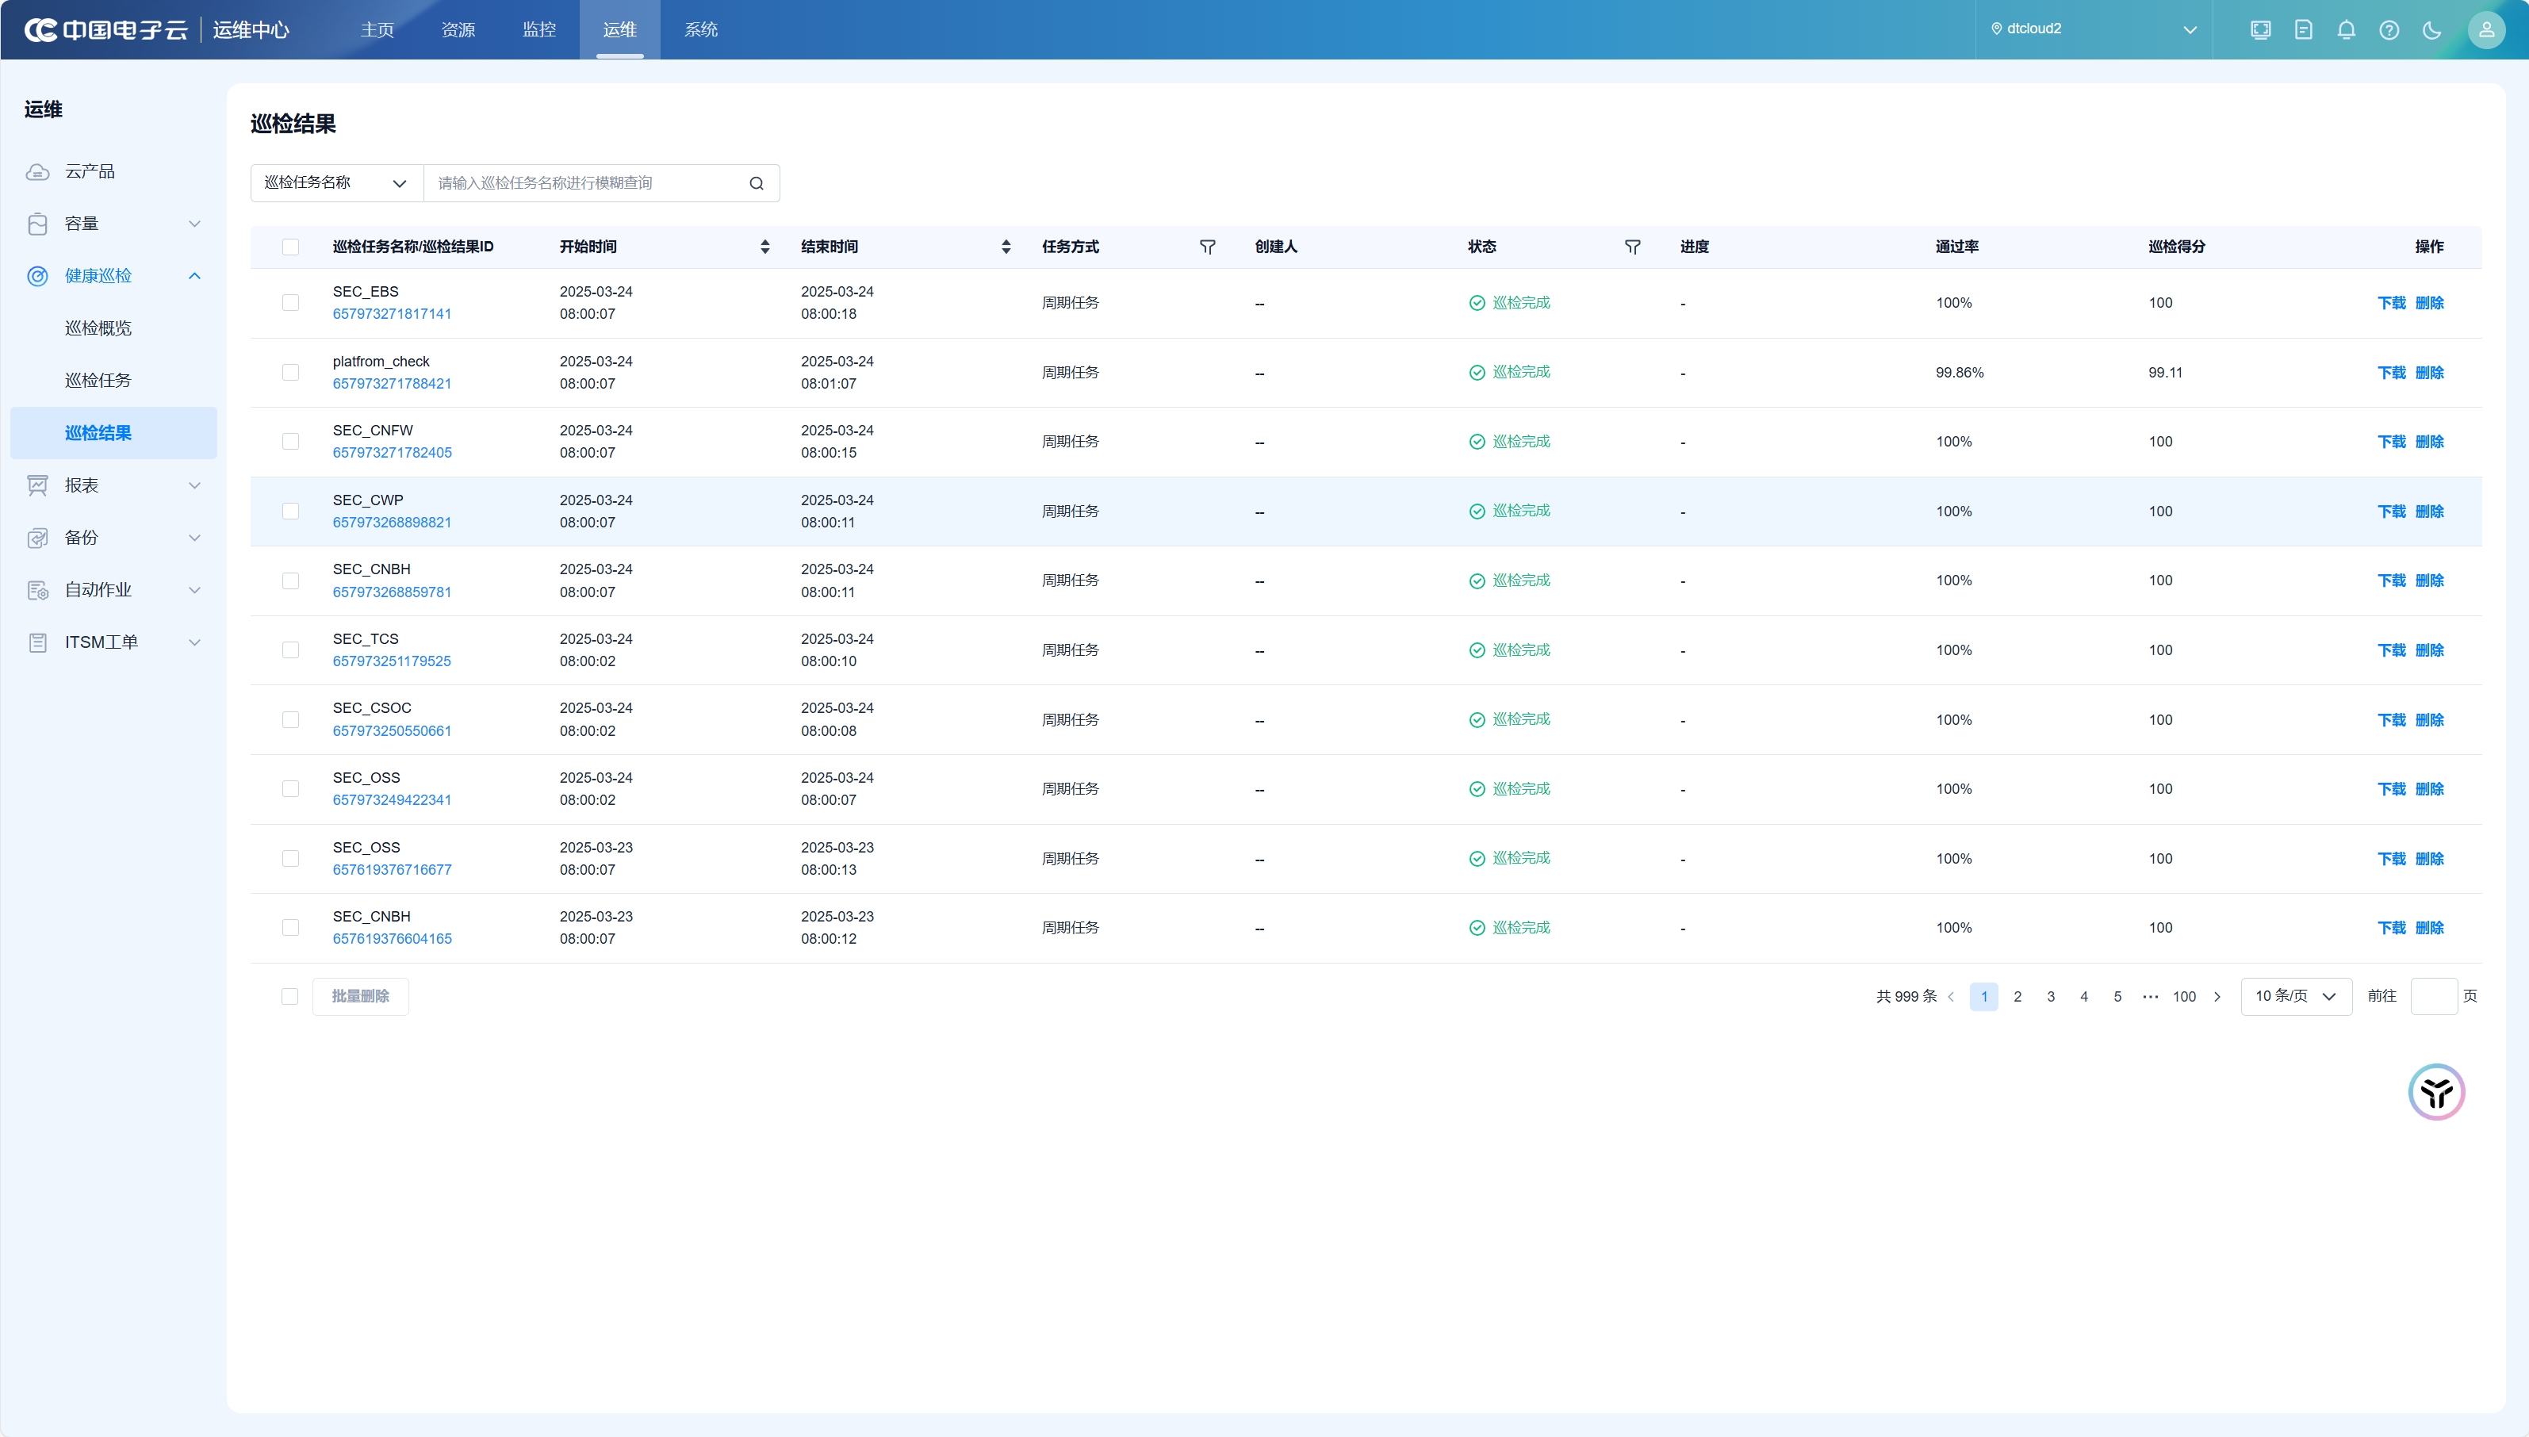Expand the 容量 sidebar menu
The width and height of the screenshot is (2529, 1437).
[194, 224]
